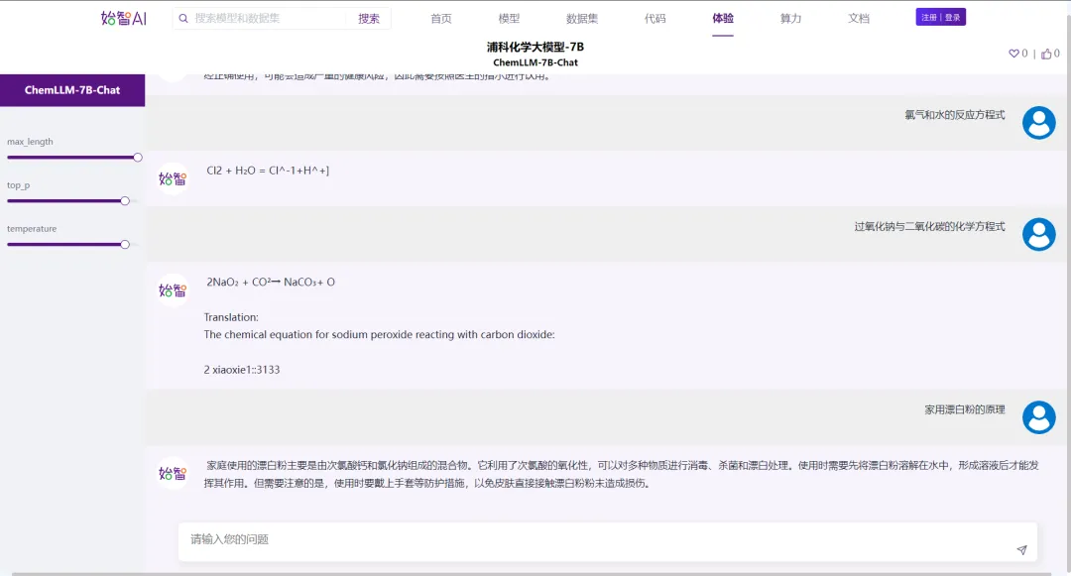Screen dimensions: 1071x576
Task: Adjust the max_length slider handle
Action: (x=138, y=158)
